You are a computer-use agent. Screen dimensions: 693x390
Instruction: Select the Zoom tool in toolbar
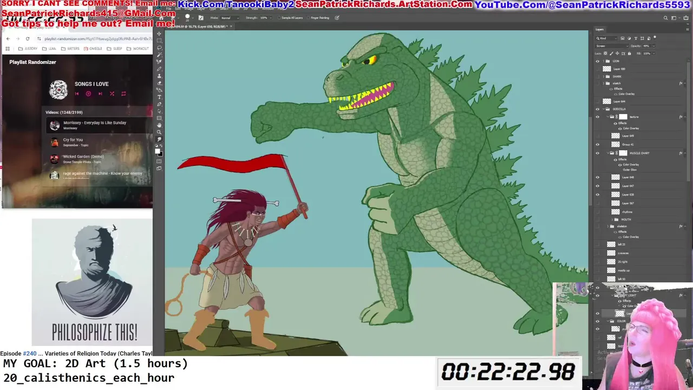click(159, 132)
